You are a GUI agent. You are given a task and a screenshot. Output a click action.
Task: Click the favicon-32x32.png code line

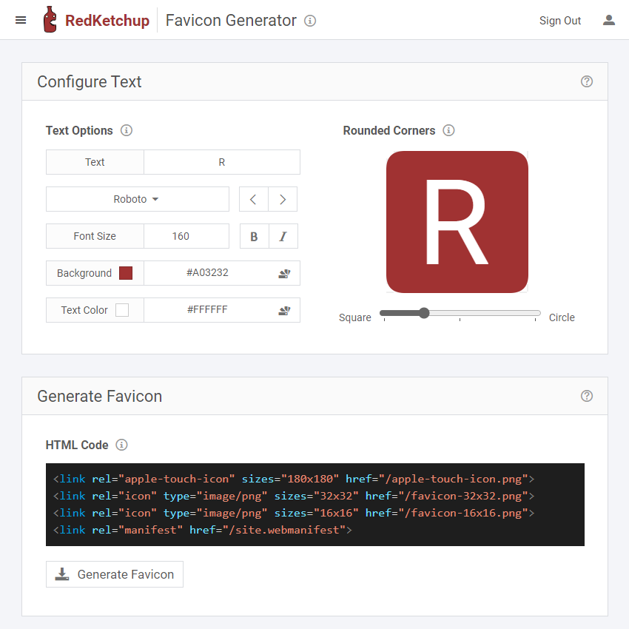tap(294, 497)
